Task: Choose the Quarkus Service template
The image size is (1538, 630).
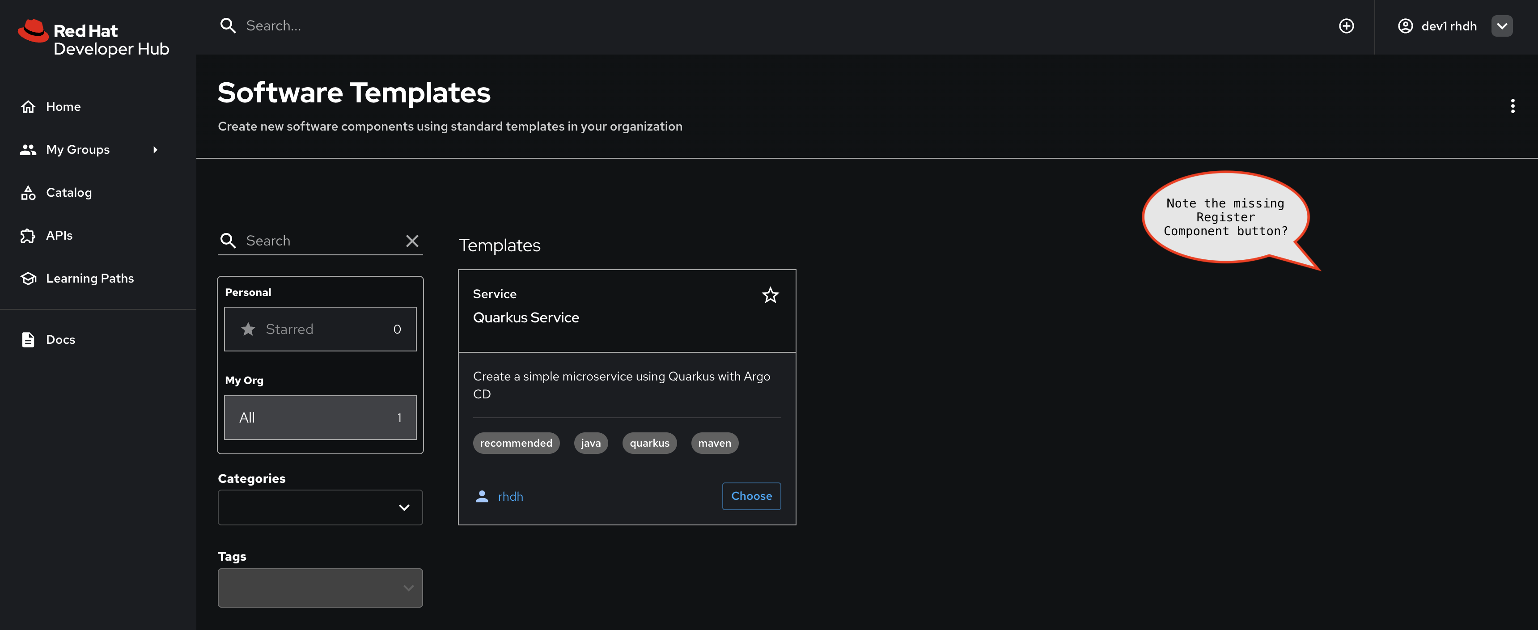Action: 751,496
